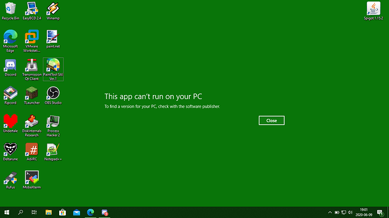Screen dimensions: 389x218
Task: Open the taskbar clock and date
Action: tap(364, 212)
